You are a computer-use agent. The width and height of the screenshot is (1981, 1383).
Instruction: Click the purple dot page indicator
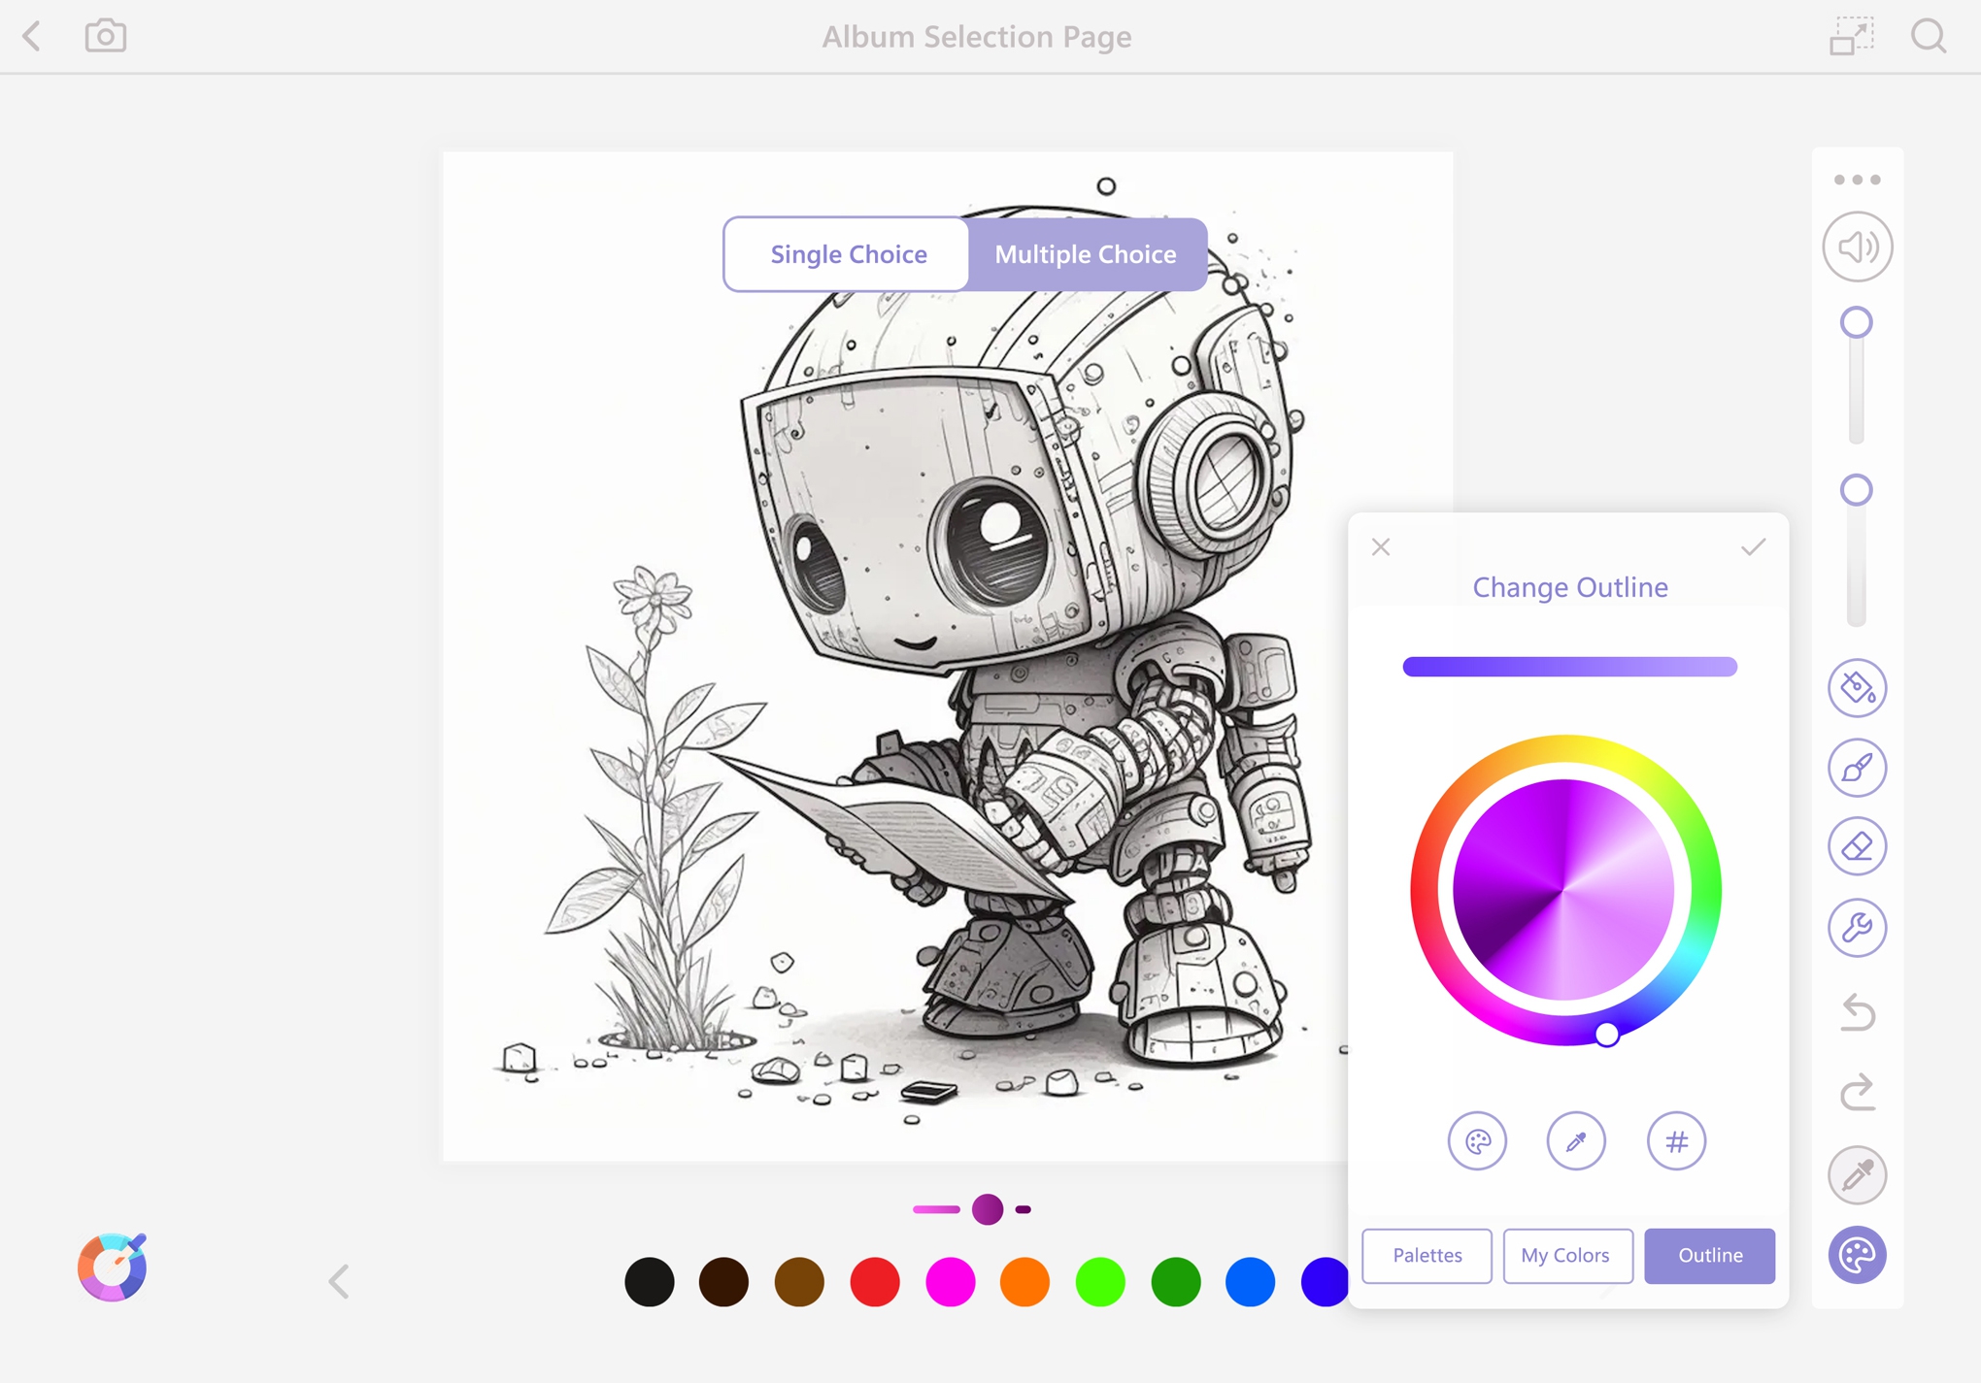(988, 1209)
